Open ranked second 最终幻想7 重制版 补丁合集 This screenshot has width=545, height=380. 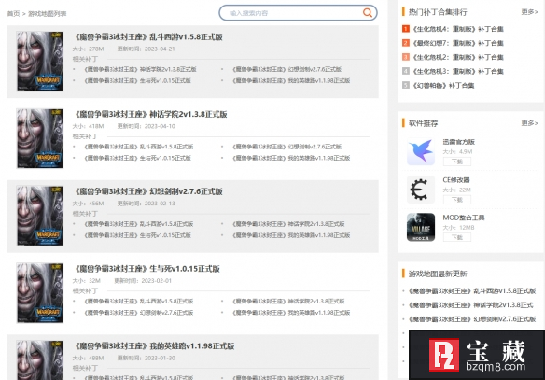tap(458, 43)
